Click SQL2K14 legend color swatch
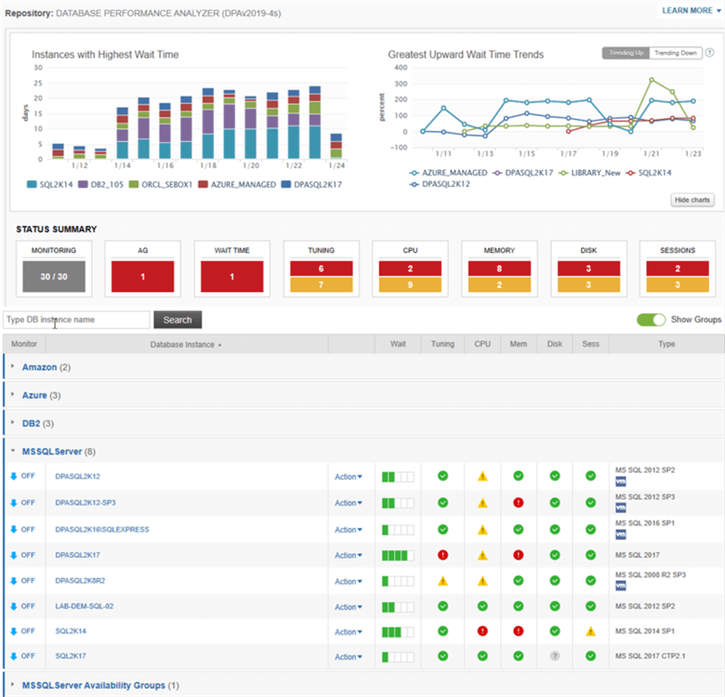The height and width of the screenshot is (697, 725). point(32,184)
